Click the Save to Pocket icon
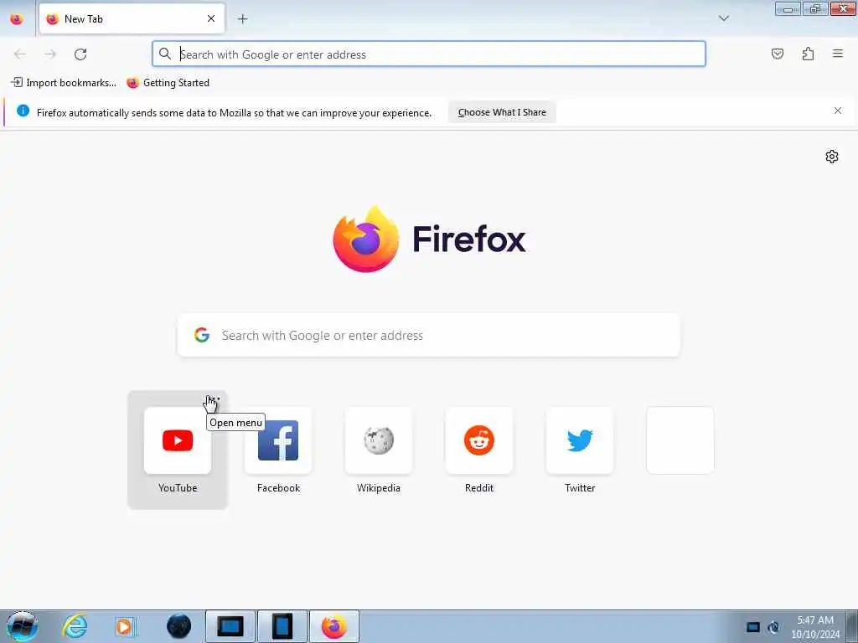 click(777, 54)
